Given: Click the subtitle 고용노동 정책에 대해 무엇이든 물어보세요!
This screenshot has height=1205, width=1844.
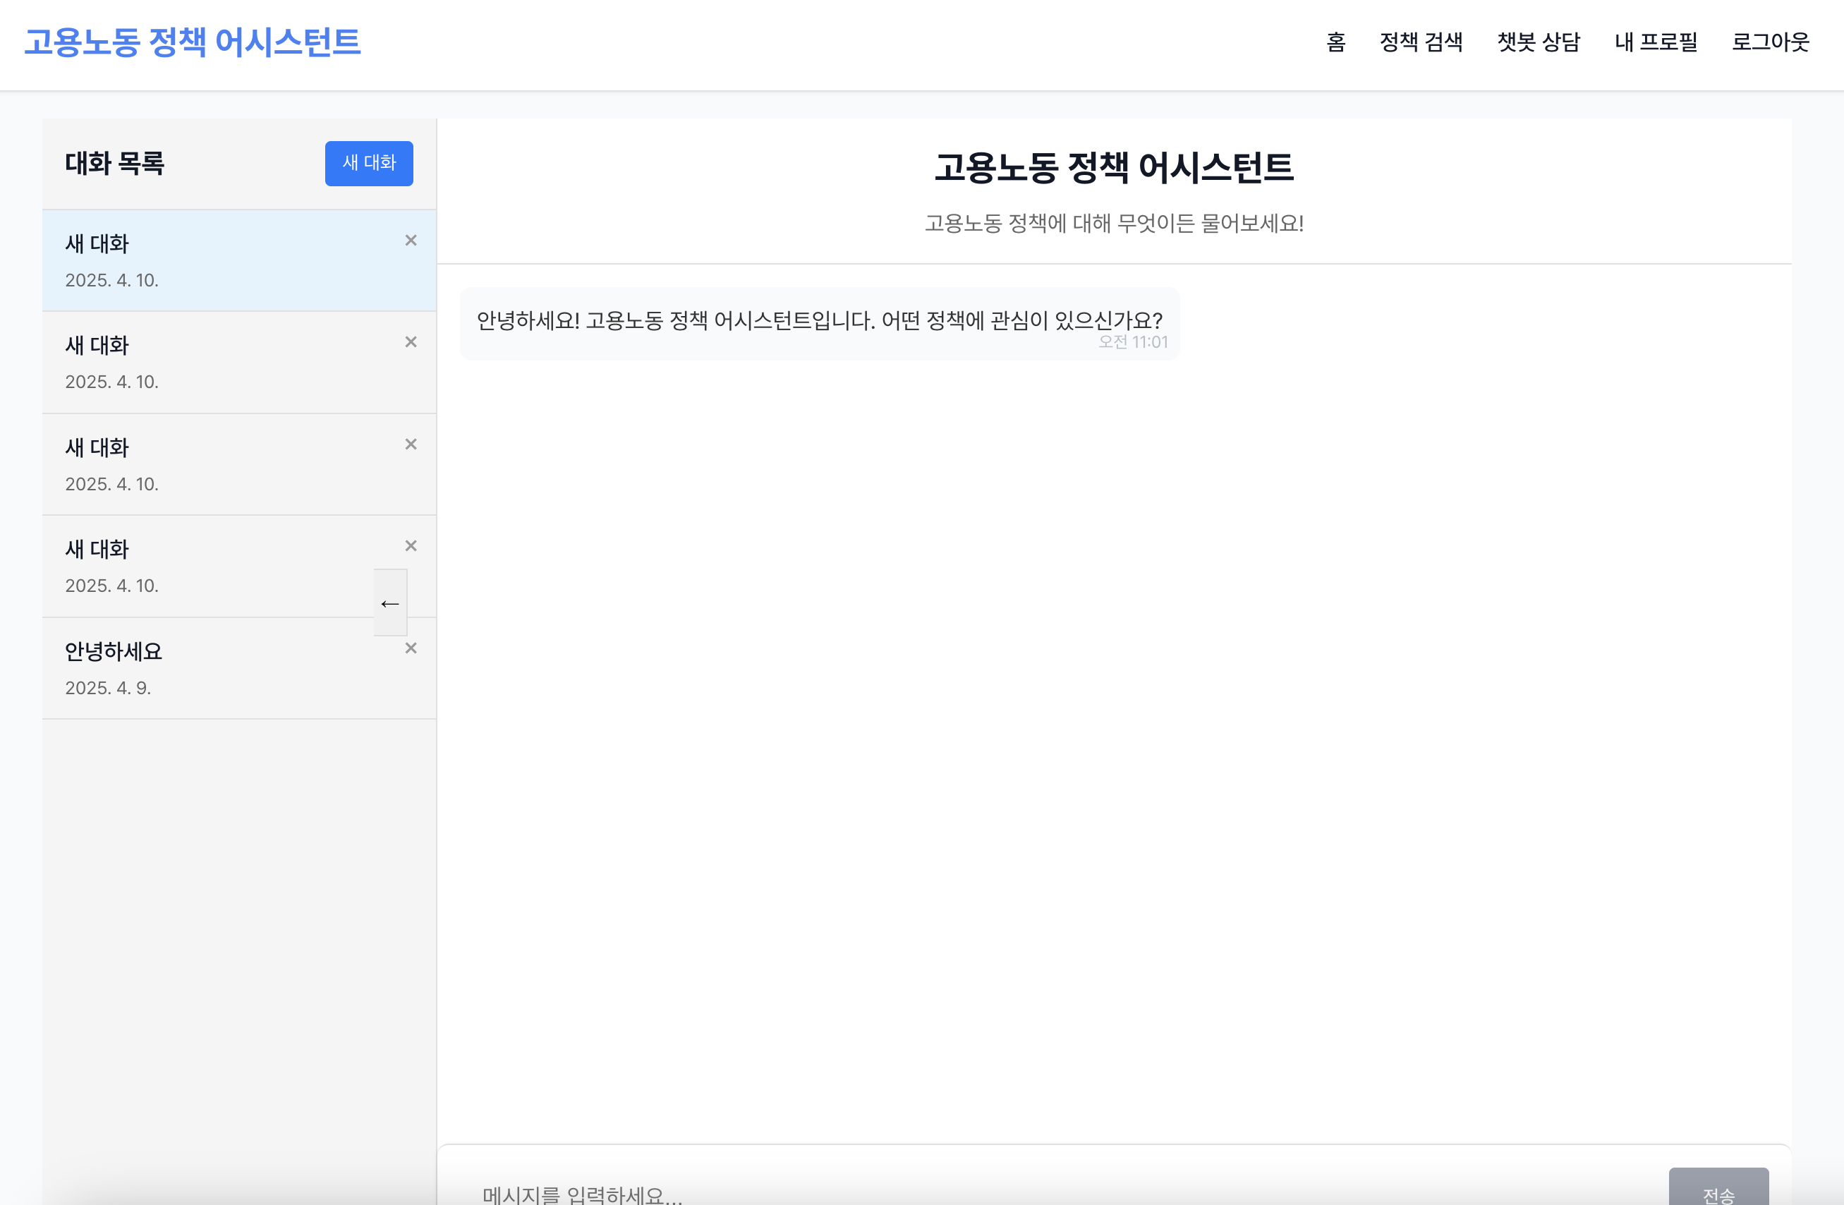Looking at the screenshot, I should coord(1114,223).
